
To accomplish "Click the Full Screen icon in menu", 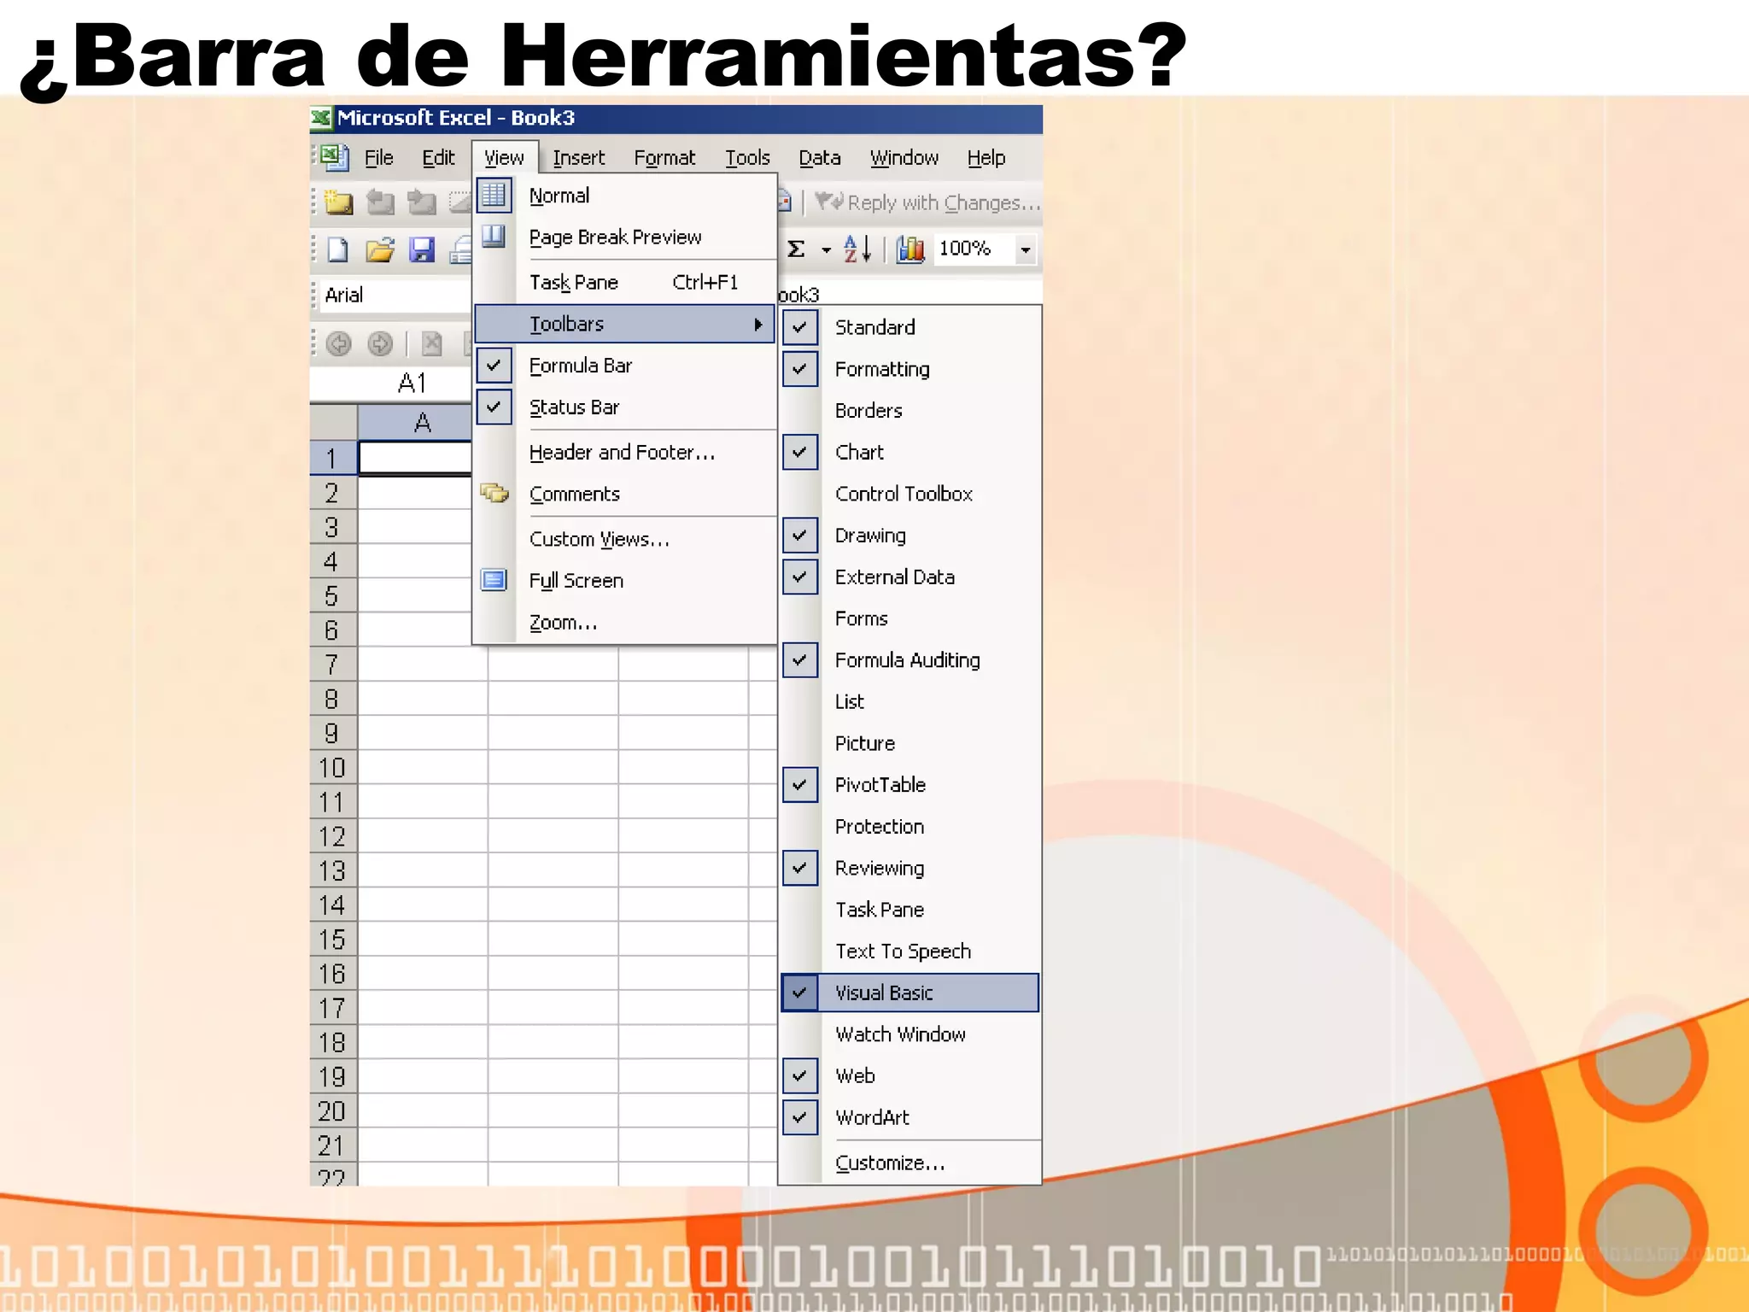I will click(494, 580).
